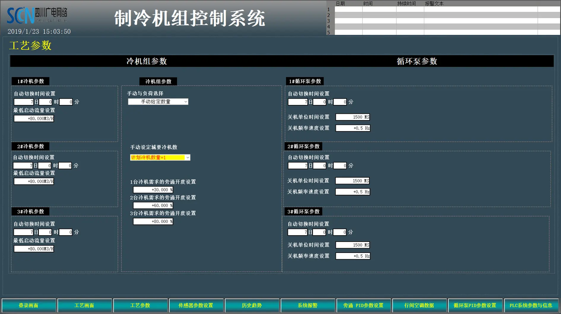Select 1#冷机 最低启动流量 input field
Viewport: 561px width, 314px height.
point(34,119)
